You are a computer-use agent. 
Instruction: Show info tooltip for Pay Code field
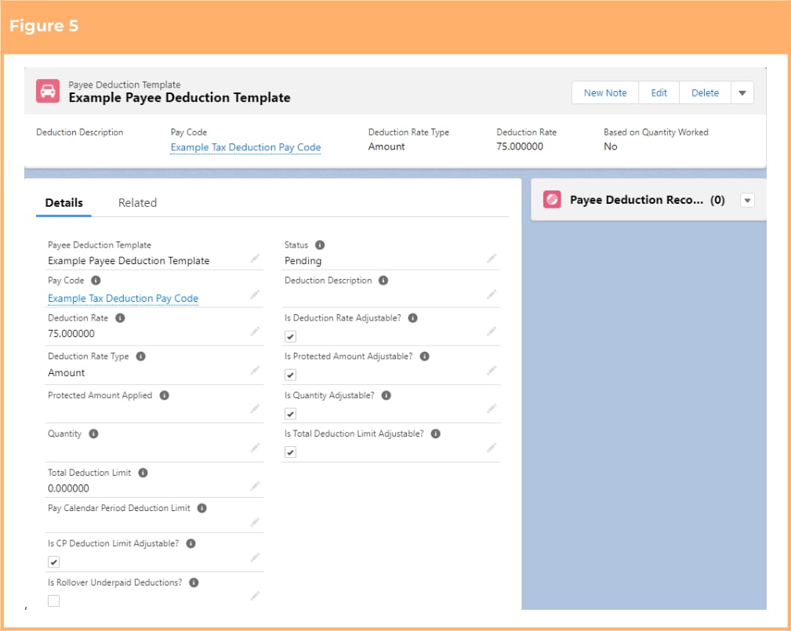[96, 281]
